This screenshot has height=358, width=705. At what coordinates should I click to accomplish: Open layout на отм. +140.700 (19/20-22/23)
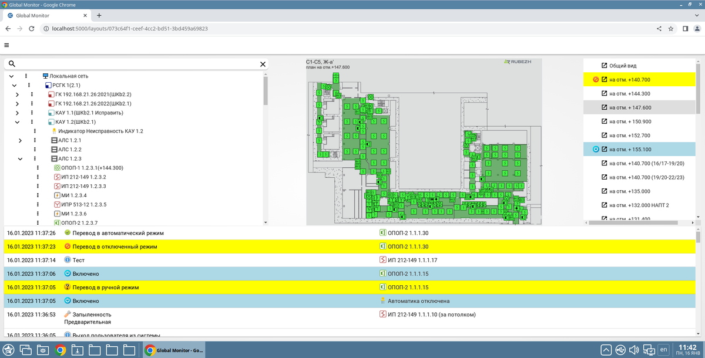tap(640, 177)
